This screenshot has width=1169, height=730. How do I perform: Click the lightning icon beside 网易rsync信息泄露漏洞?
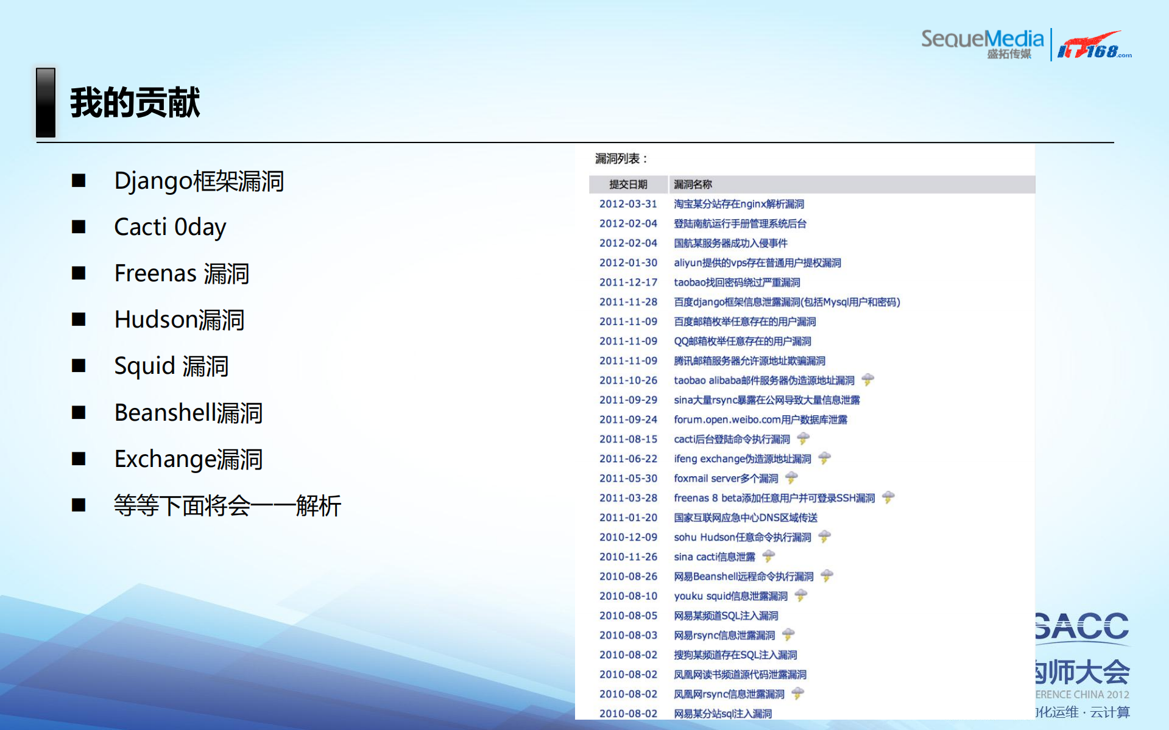(x=788, y=635)
